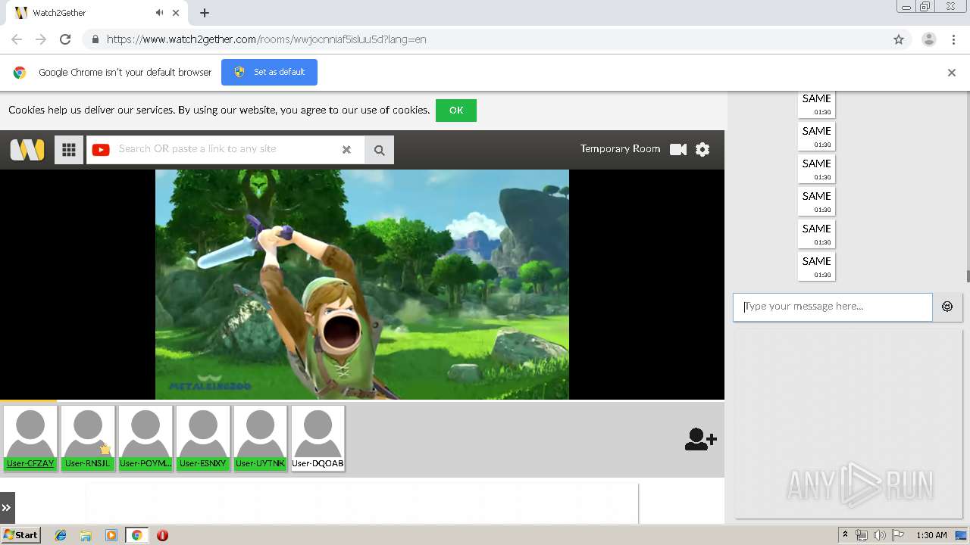Viewport: 970px width, 545px height.
Task: Select user avatar User-POYM
Action: pyautogui.click(x=145, y=439)
